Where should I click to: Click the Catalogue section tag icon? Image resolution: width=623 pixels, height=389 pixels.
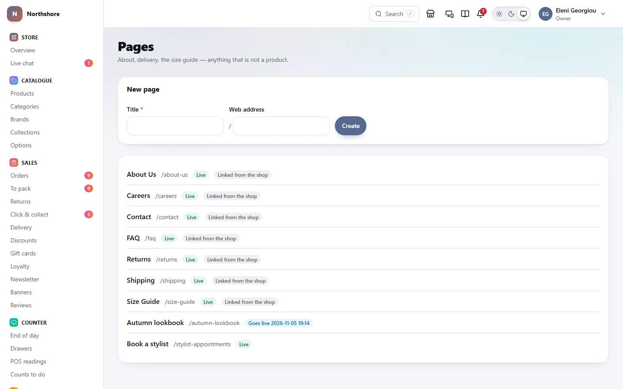pyautogui.click(x=14, y=80)
